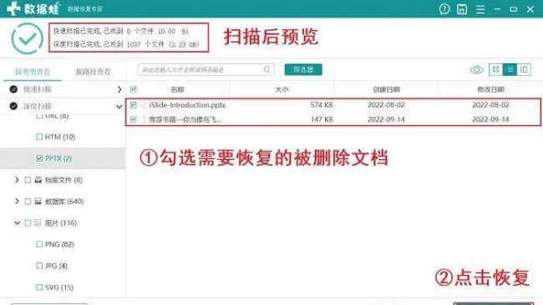543x305 pixels.
Task: Uncheck the PPTX (2) checkbox
Action: coord(39,158)
